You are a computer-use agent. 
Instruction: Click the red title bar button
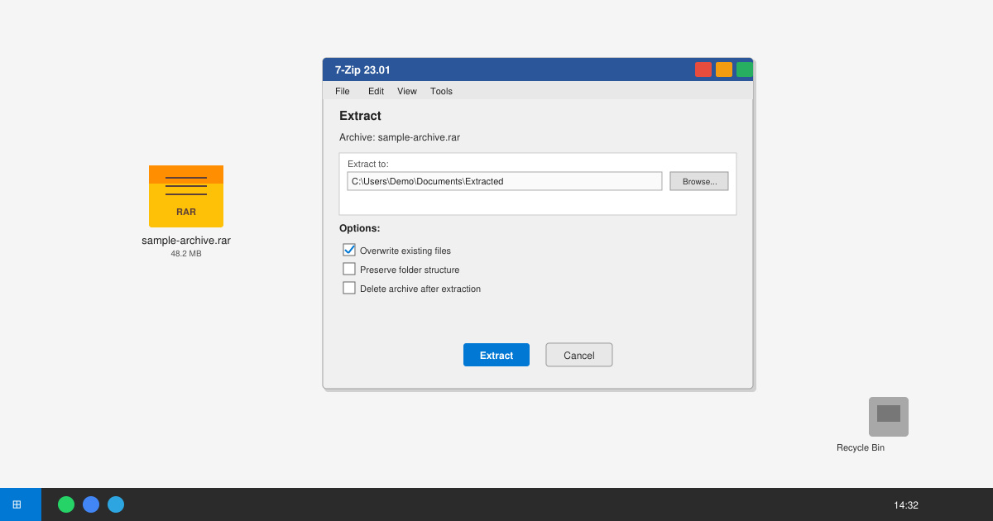[x=703, y=69]
